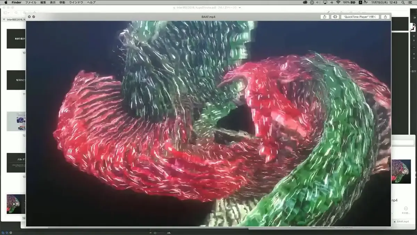Select the page 12 slide thumbnail

(16, 121)
